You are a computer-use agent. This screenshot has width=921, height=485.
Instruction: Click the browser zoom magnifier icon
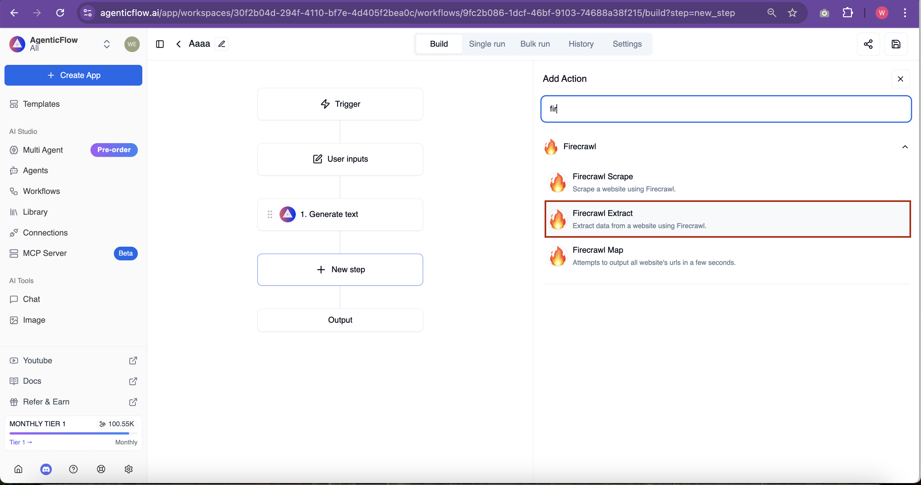point(772,13)
